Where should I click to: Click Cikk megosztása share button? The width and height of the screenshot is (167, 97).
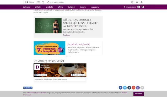(x=55, y=2)
